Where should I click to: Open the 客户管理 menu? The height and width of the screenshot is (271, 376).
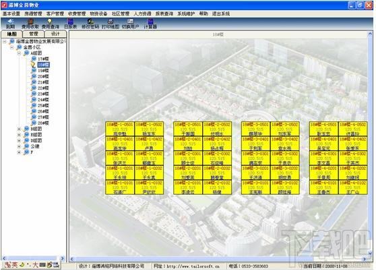coord(55,13)
